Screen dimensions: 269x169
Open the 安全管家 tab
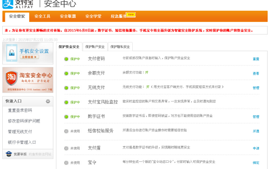(17, 17)
